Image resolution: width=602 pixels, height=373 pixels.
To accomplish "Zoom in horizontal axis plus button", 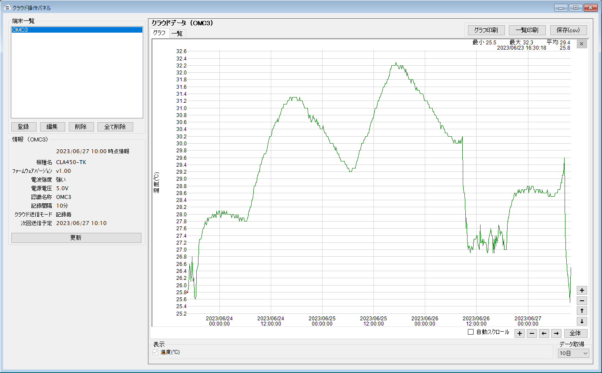I will 520,333.
